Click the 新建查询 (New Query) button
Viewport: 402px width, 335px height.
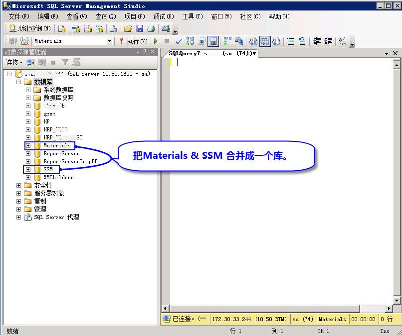tap(30, 28)
